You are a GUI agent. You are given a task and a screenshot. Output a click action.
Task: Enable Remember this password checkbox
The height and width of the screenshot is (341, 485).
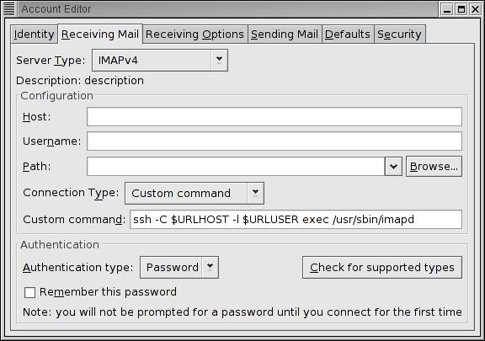[x=29, y=292]
